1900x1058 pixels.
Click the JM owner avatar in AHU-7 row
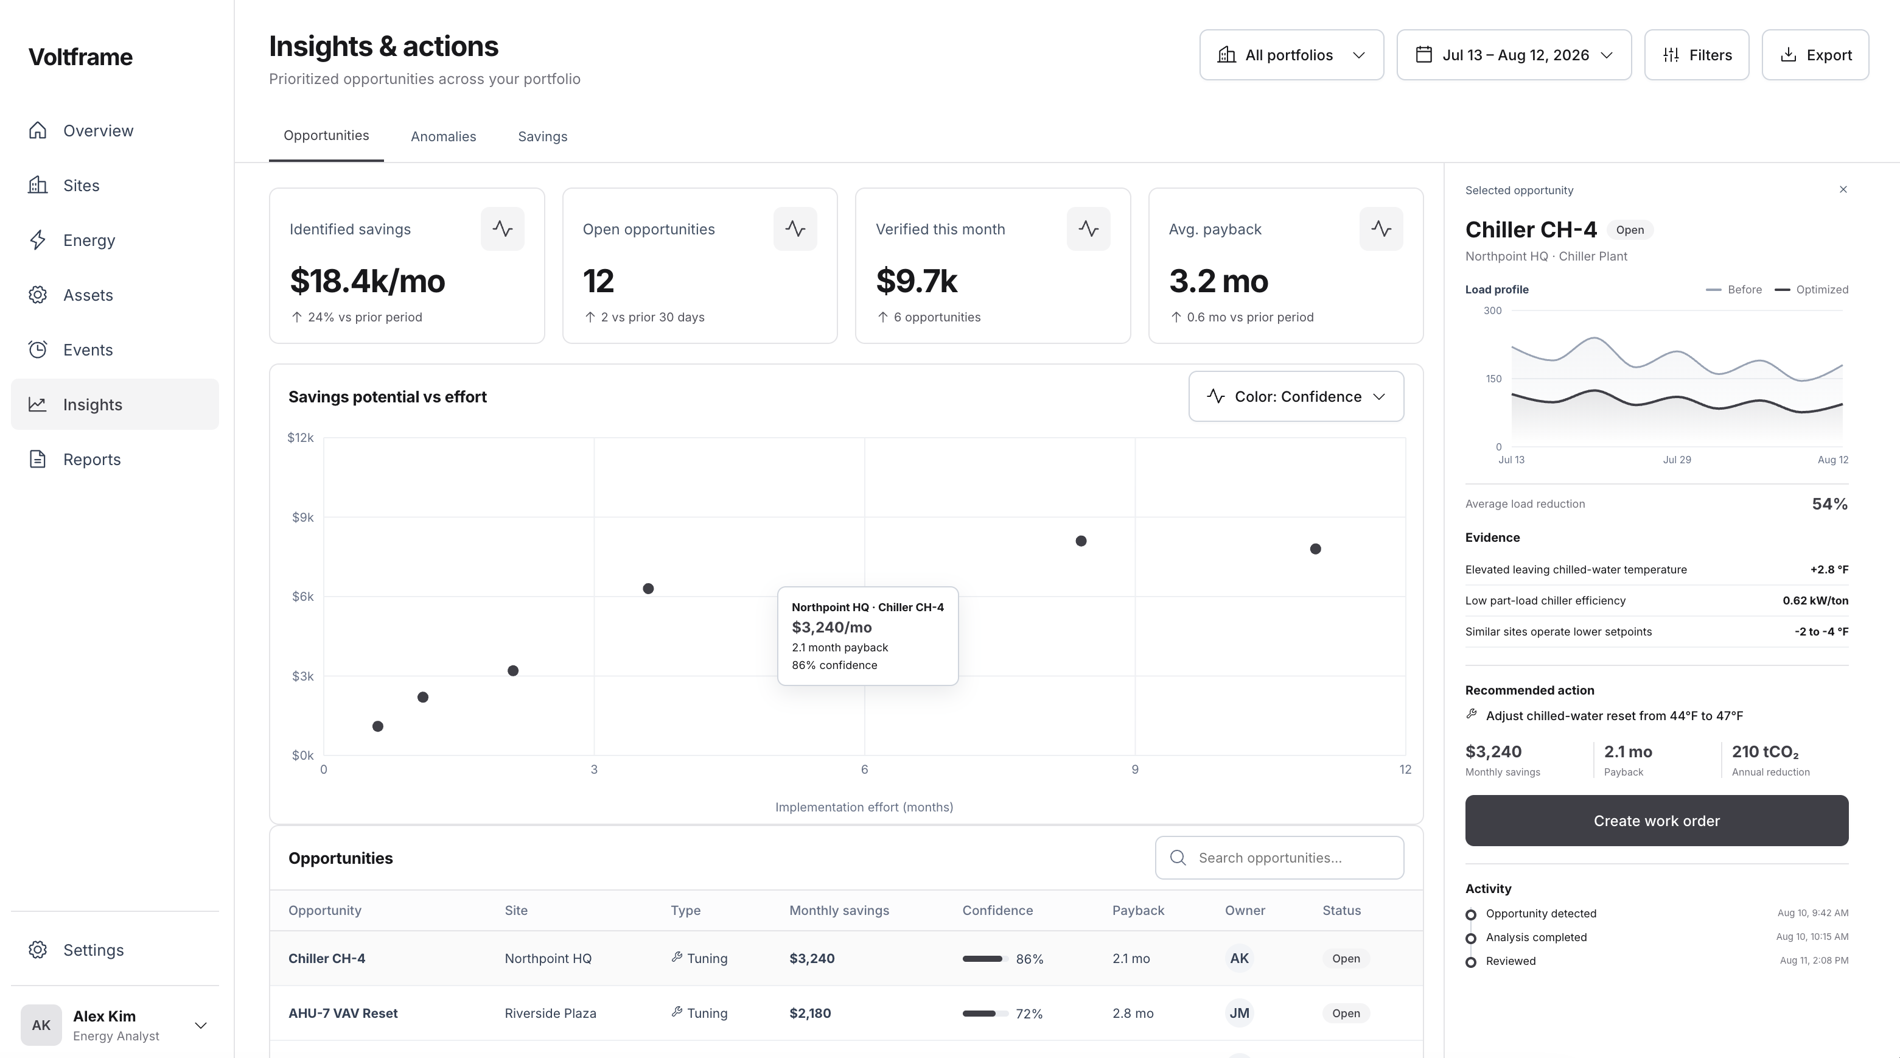(1239, 1013)
